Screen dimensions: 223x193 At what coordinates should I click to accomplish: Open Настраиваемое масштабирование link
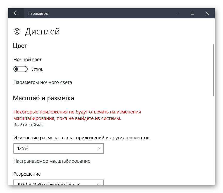(52, 161)
